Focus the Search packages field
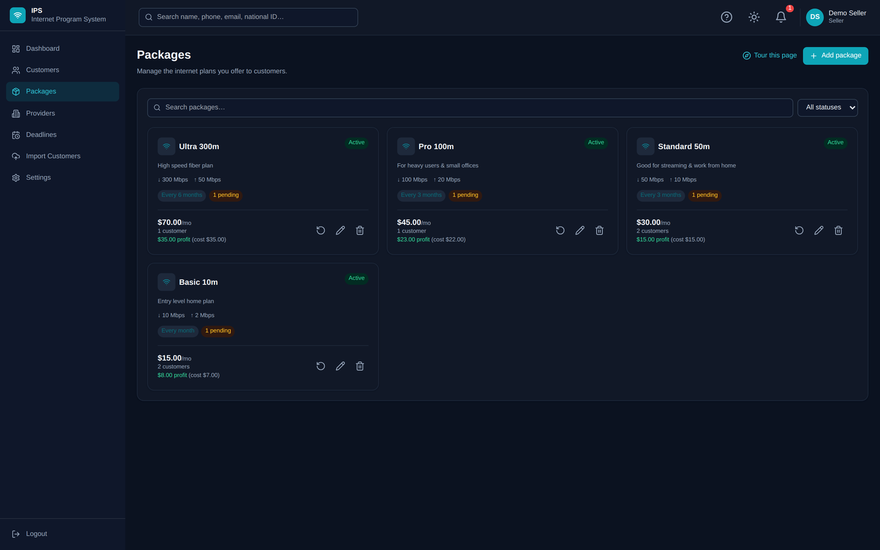Image resolution: width=880 pixels, height=550 pixels. click(x=470, y=108)
